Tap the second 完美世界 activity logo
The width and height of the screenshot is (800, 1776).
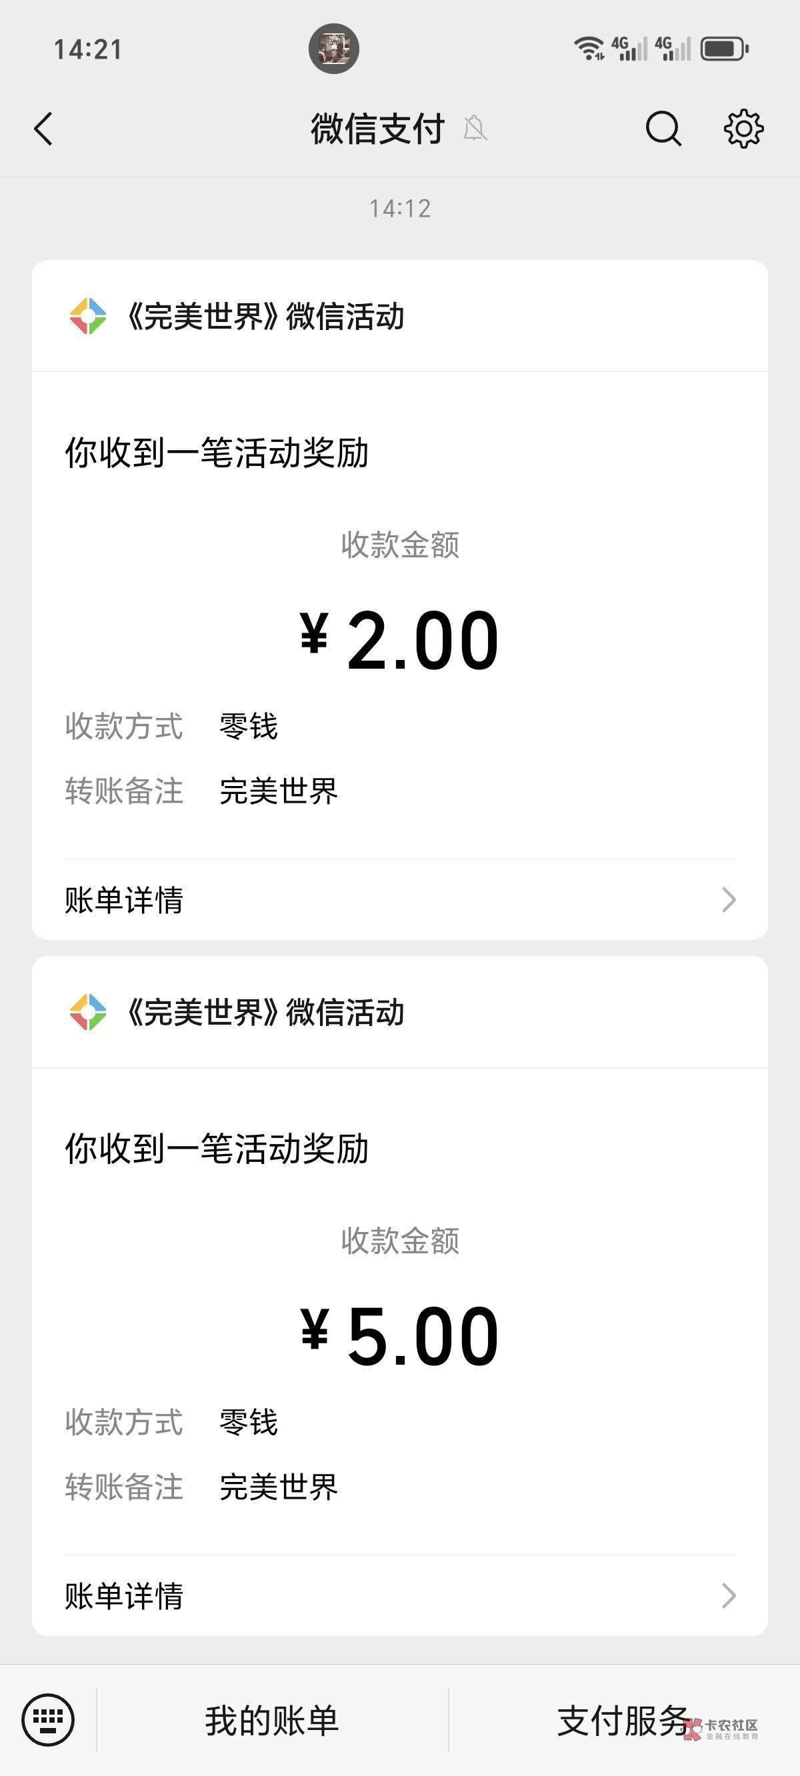pyautogui.click(x=88, y=1012)
